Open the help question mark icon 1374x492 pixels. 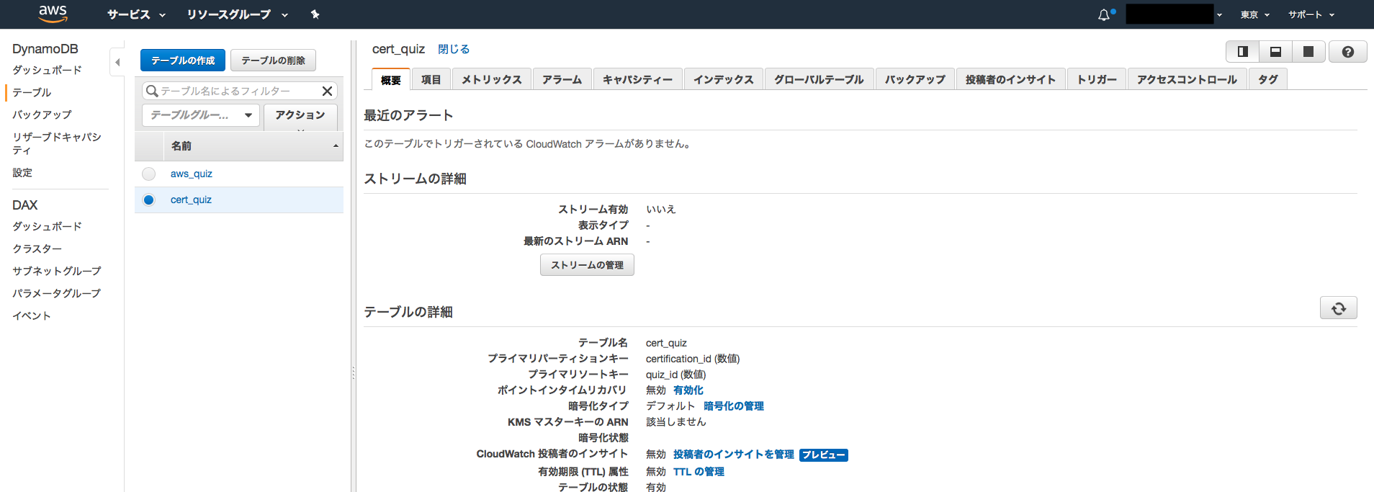coord(1347,52)
